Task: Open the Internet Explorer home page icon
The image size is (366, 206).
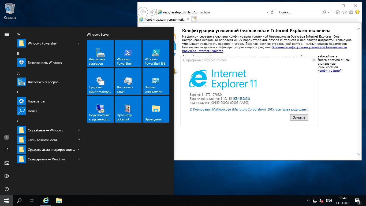Action: point(338,12)
